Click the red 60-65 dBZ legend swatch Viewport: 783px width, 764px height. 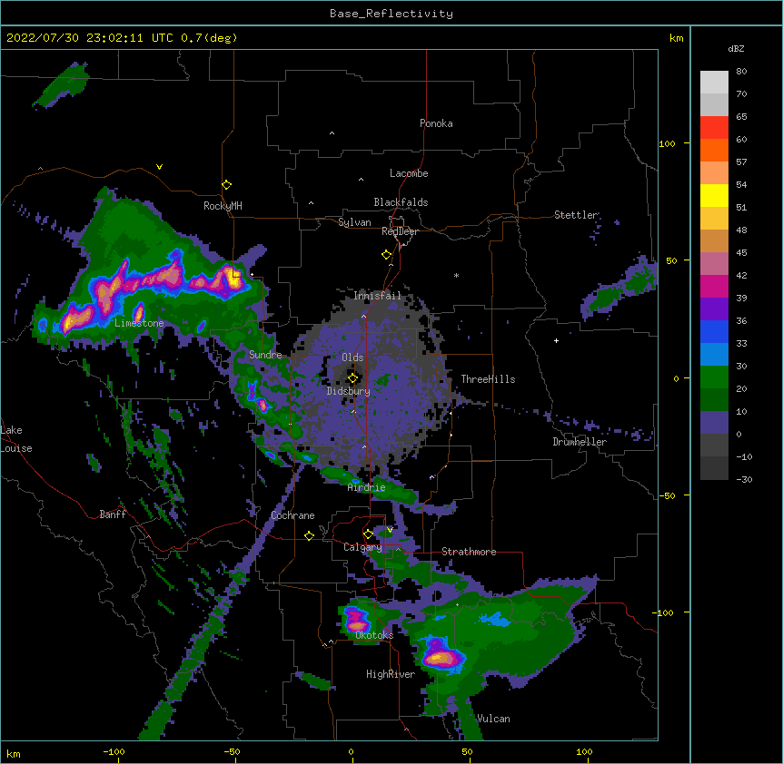(x=714, y=127)
